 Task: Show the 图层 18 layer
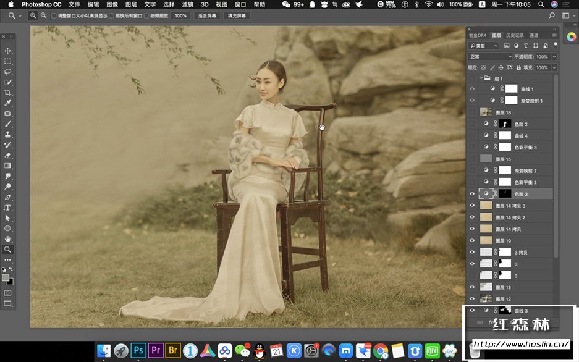click(x=473, y=112)
